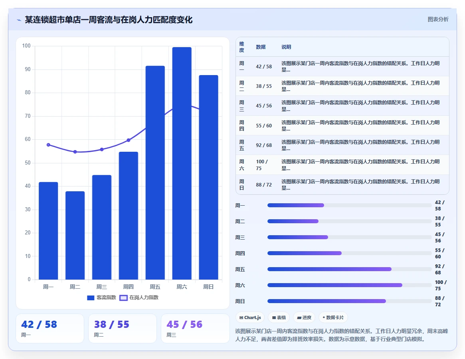Viewport: 465px width, 359px height.
Task: Click the 周五 progress bar
Action: click(x=349, y=270)
